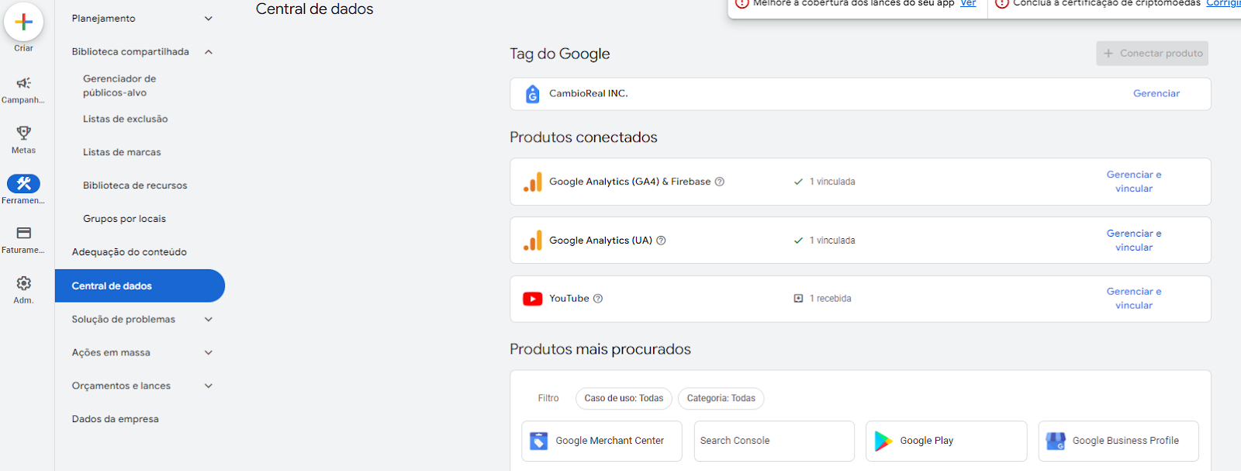1241x471 pixels.
Task: Click the Google Merchant Center icon
Action: click(538, 441)
